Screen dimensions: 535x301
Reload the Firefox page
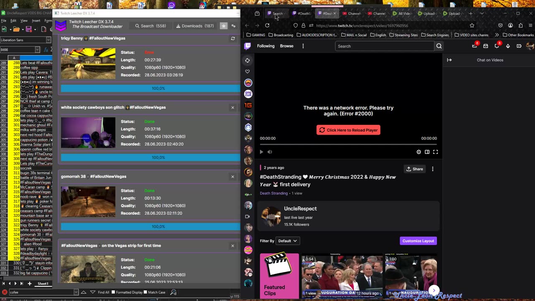point(267,26)
